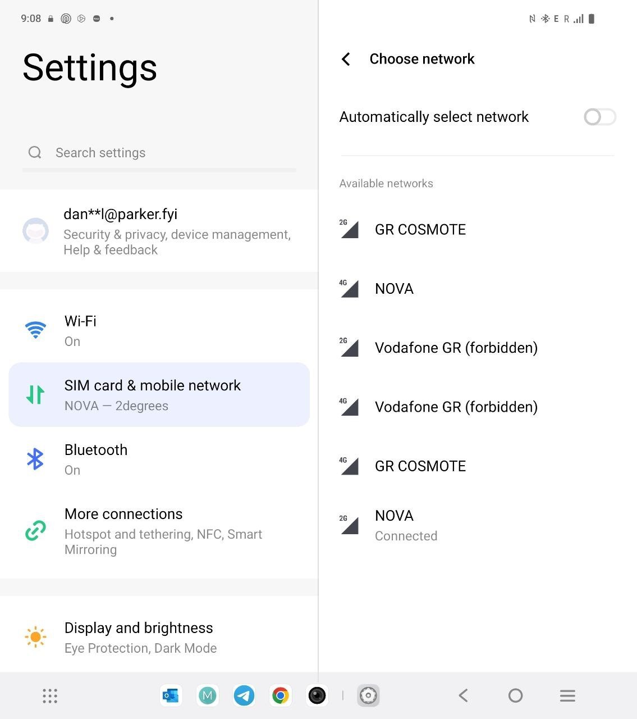Focus the Search settings field
The width and height of the screenshot is (637, 719).
click(x=159, y=153)
